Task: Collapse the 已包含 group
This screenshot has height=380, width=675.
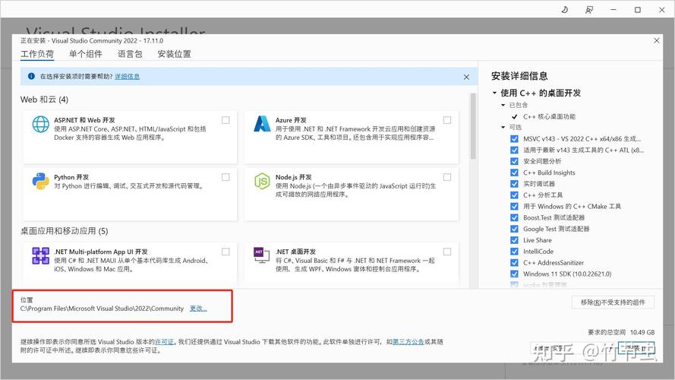Action: pyautogui.click(x=503, y=105)
